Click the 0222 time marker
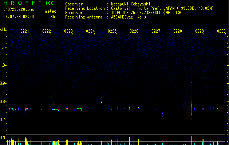Viewport: 229px width, 145px height. (47, 31)
